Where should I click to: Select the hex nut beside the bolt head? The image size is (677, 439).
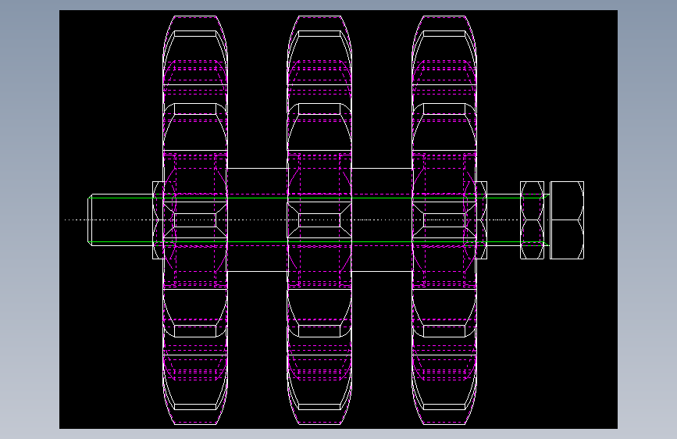tap(532, 220)
